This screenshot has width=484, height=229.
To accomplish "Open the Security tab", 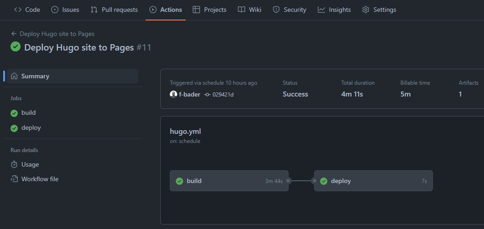I will pos(289,10).
